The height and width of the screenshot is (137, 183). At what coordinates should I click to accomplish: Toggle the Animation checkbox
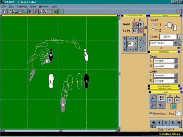coord(151,113)
